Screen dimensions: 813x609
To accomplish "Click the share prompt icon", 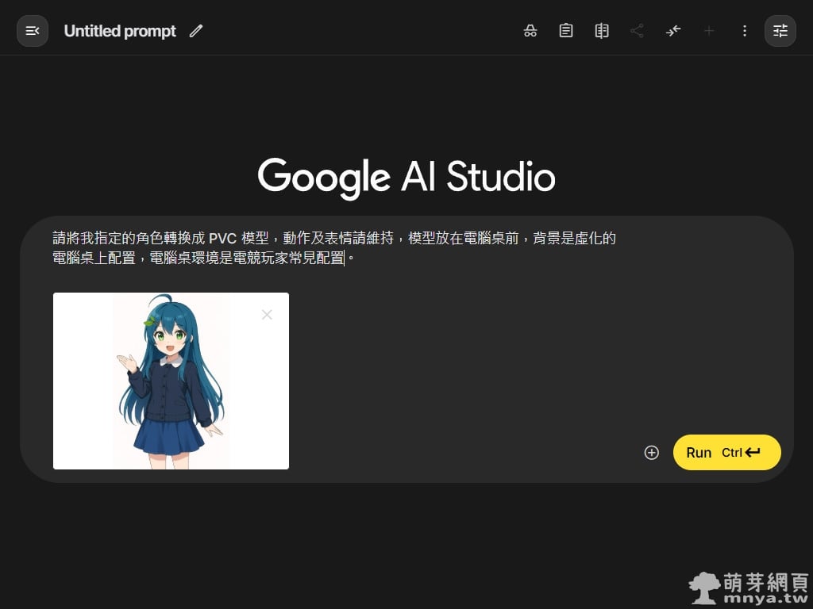I will point(637,31).
